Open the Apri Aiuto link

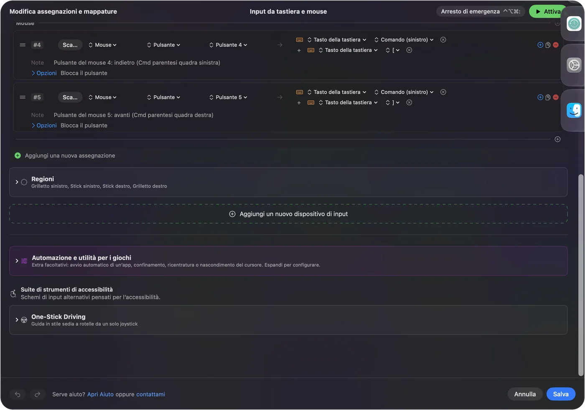click(100, 394)
